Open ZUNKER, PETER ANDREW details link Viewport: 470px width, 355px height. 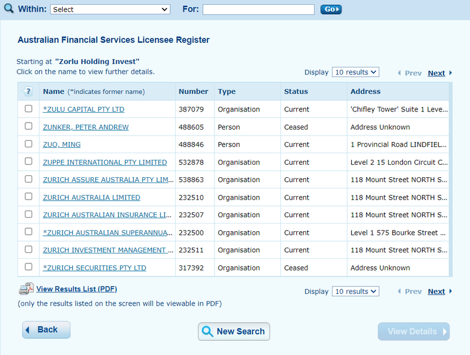pyautogui.click(x=86, y=127)
